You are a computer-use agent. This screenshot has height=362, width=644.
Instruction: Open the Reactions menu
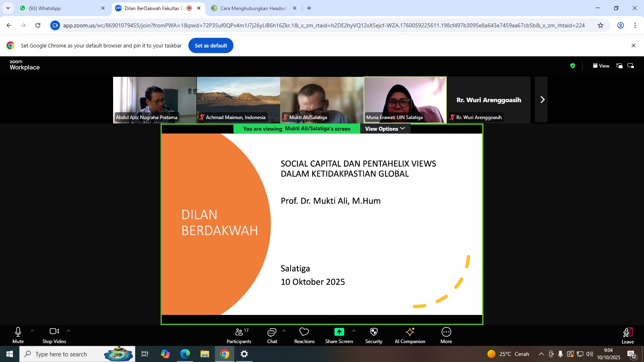304,335
